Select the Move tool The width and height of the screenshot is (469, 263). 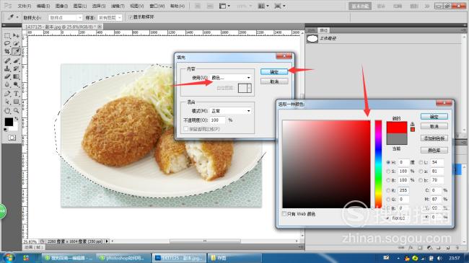click(16, 35)
